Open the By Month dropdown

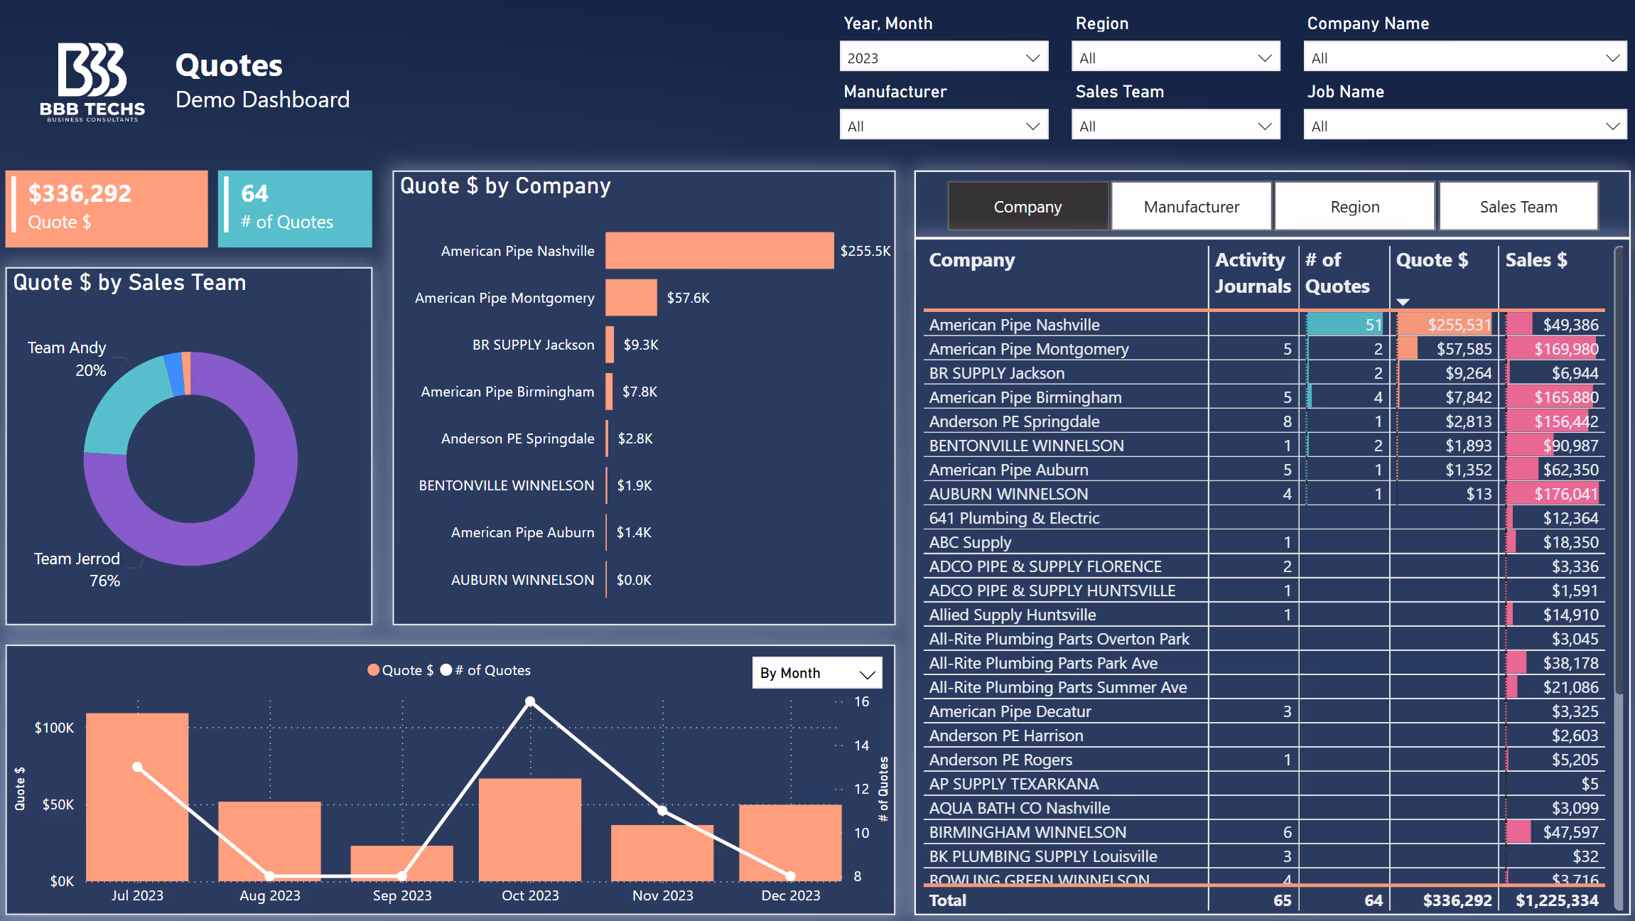(x=817, y=673)
